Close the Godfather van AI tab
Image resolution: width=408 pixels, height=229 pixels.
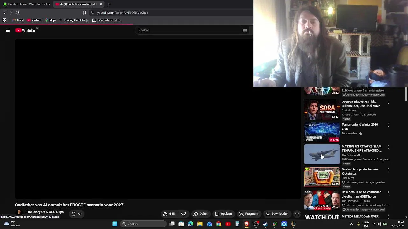coord(101,4)
